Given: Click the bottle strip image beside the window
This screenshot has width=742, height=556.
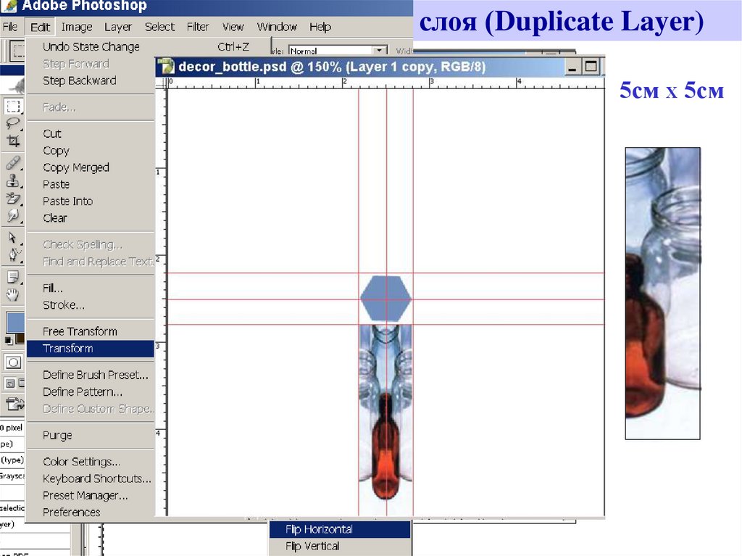Looking at the screenshot, I should pos(662,294).
